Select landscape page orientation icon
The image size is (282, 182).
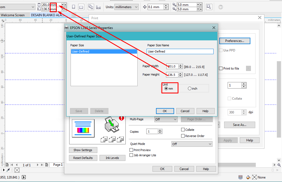[x=81, y=7]
